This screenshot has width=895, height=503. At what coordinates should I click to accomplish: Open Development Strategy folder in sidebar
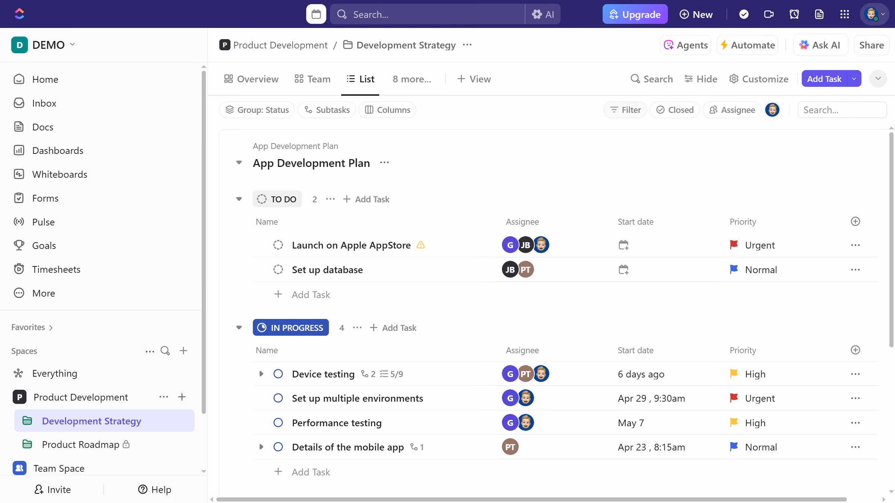(104, 421)
